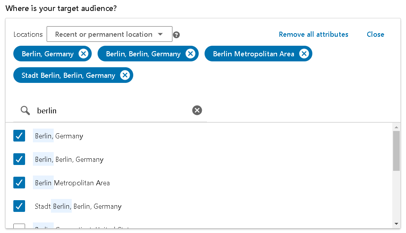
Task: Click Remove all attributes link
Action: tap(314, 34)
